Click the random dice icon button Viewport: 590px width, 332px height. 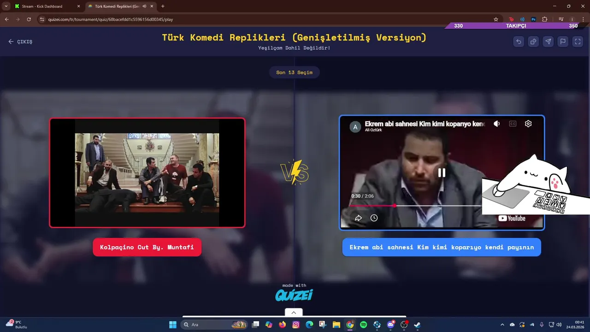pos(533,41)
